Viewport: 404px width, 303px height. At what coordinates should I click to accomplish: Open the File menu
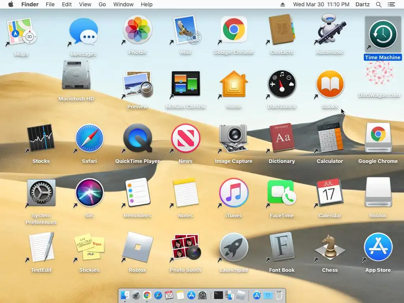(50, 4)
